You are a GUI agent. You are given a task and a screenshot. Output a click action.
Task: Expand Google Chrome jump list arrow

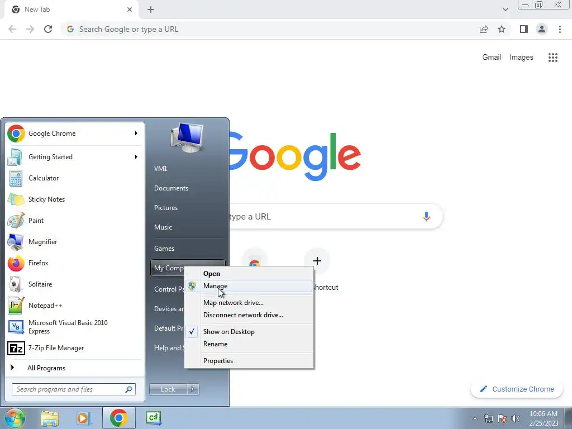coord(136,134)
